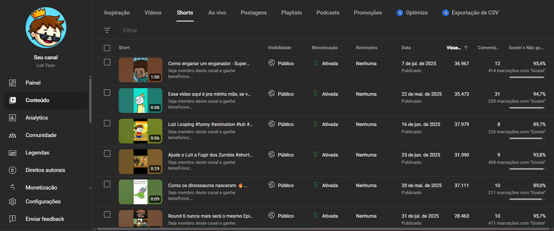Go to the Podcasts tab
The image size is (554, 231).
tap(328, 12)
